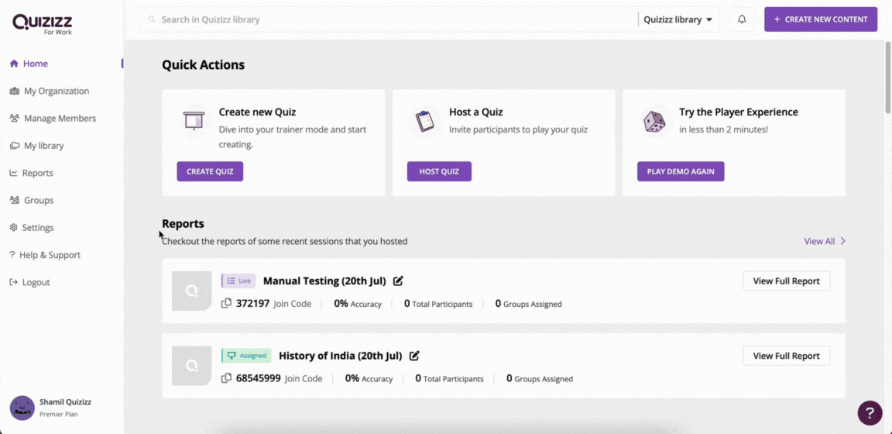
Task: Click the Shamil Quizizz profile avatar
Action: [22, 408]
